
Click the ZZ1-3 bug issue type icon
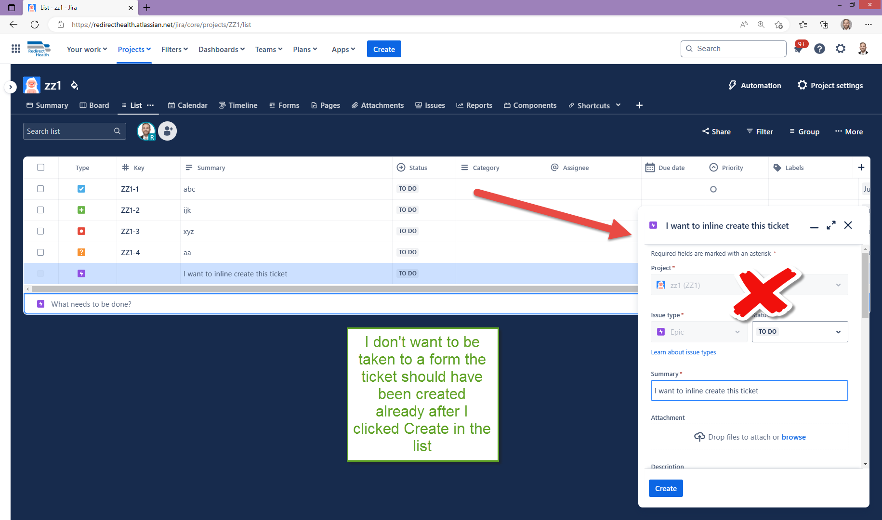coord(81,231)
